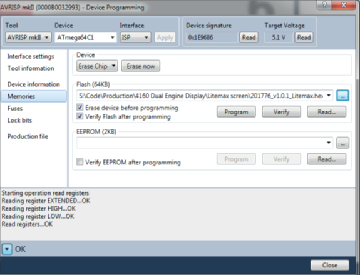Expand the Erase Chip dropdown
The image size is (360, 275).
[x=97, y=66]
